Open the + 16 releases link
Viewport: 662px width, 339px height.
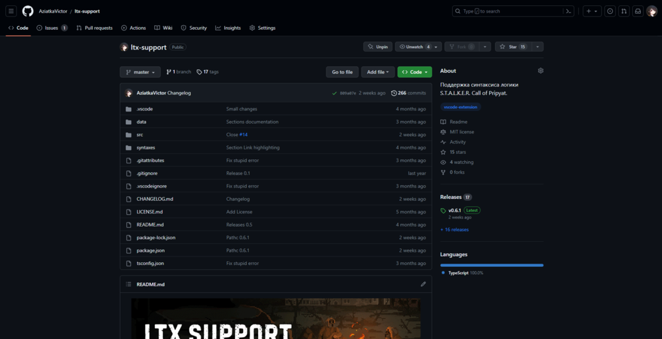454,230
